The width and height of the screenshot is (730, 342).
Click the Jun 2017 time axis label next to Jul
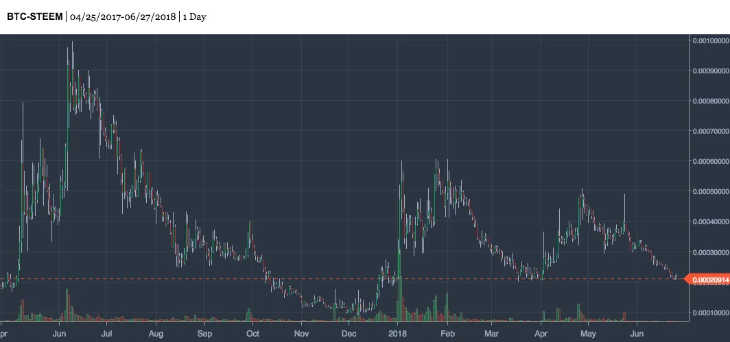(59, 334)
